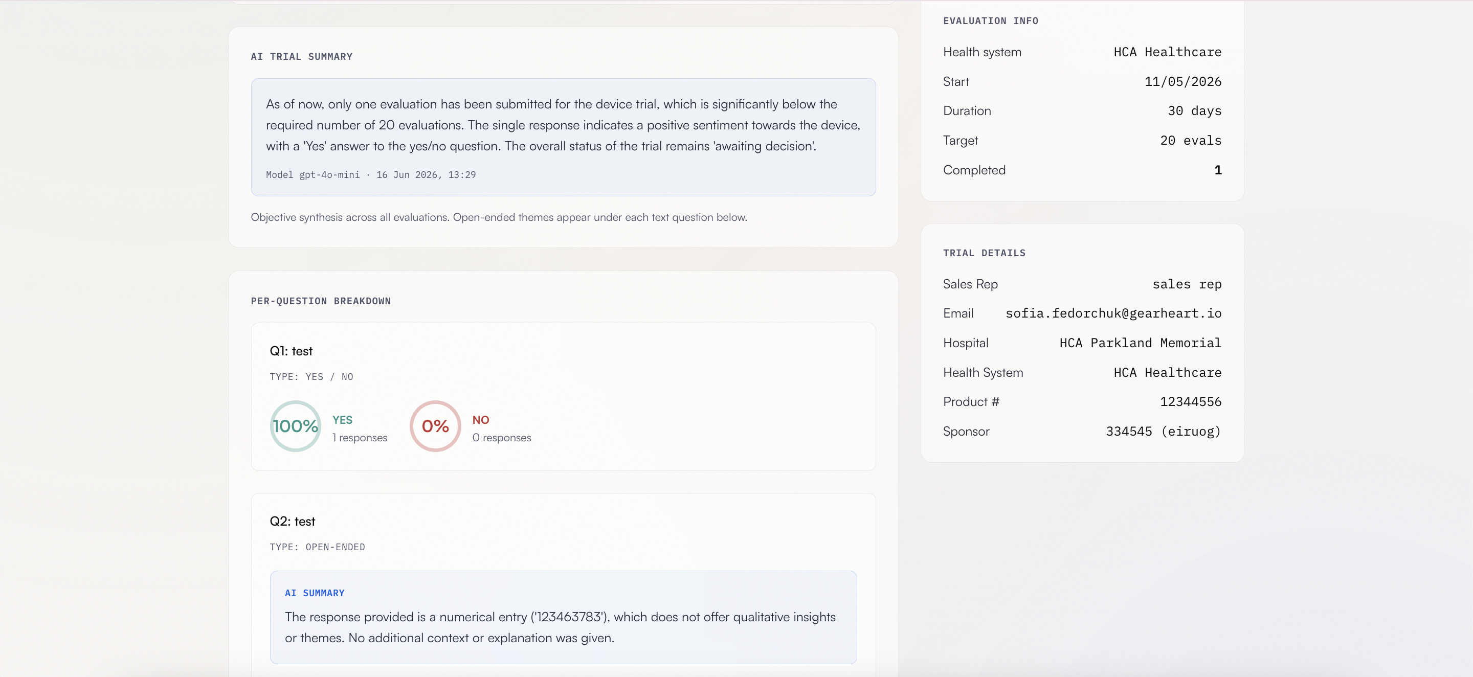Click the Completed value '1'
This screenshot has width=1473, height=677.
click(1217, 170)
